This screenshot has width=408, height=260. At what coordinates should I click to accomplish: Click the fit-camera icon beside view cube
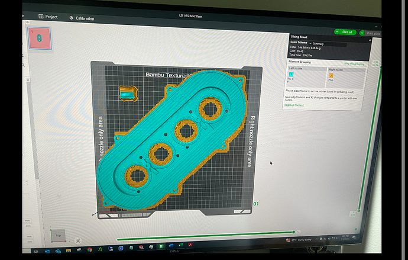(78, 240)
